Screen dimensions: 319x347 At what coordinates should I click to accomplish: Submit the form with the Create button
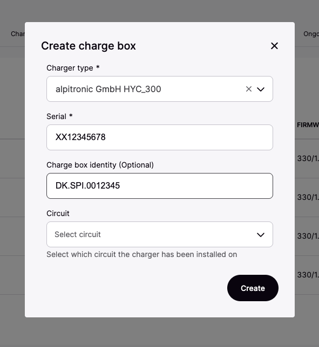coord(253,288)
